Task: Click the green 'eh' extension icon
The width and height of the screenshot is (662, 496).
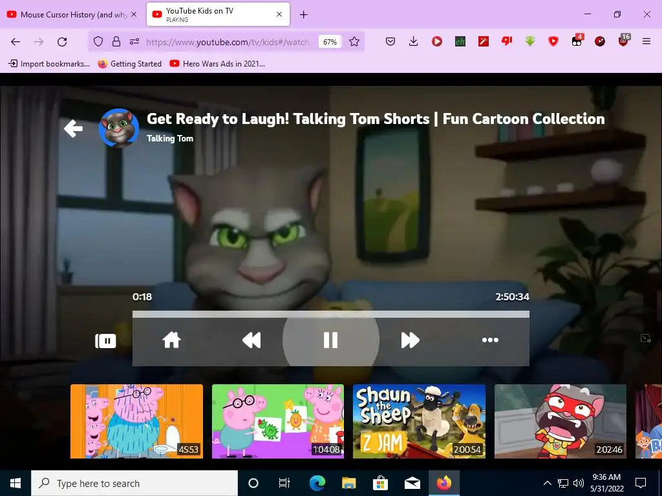Action: point(460,41)
